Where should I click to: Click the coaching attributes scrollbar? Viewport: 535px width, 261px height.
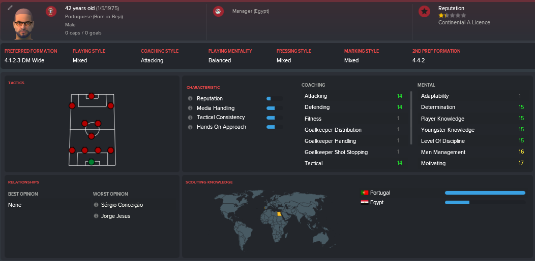(x=411, y=118)
